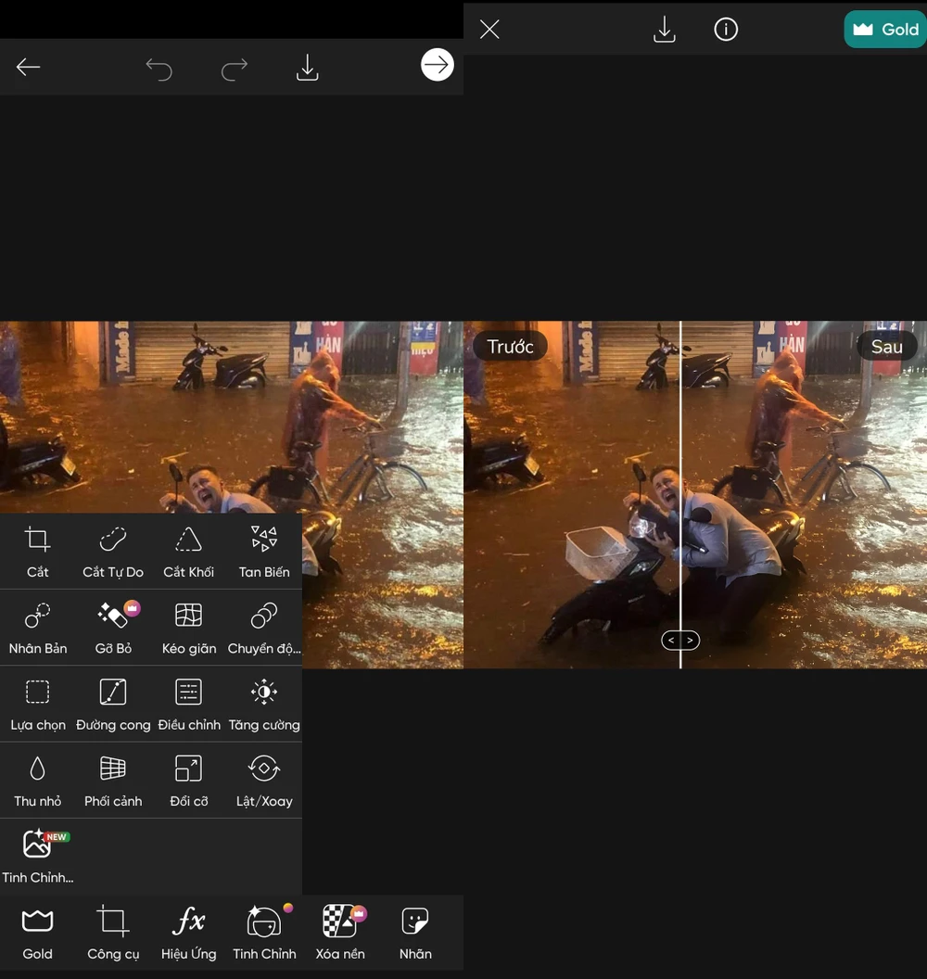Switch to the Hiệu Ứng effects tab

coord(188,932)
